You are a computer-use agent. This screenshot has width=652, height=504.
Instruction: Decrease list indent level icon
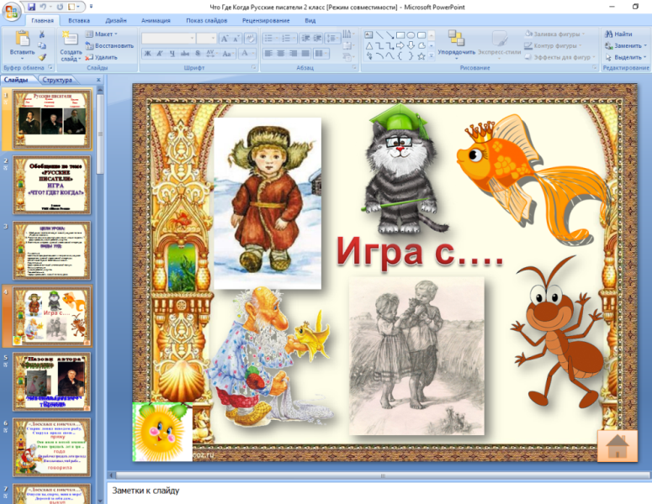click(x=305, y=39)
